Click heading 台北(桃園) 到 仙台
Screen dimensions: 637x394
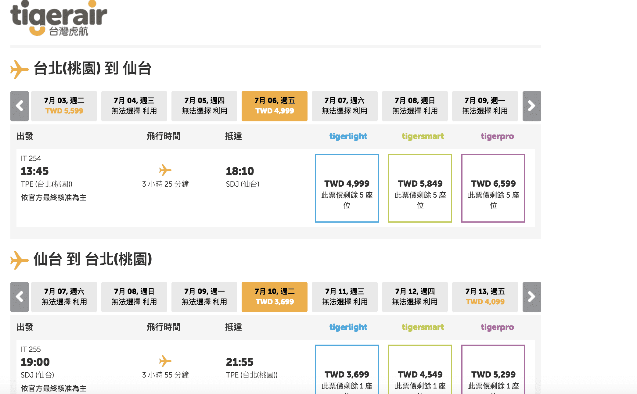click(92, 68)
